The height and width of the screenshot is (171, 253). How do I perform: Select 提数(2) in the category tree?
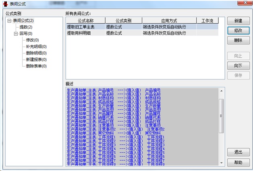tap(26, 27)
